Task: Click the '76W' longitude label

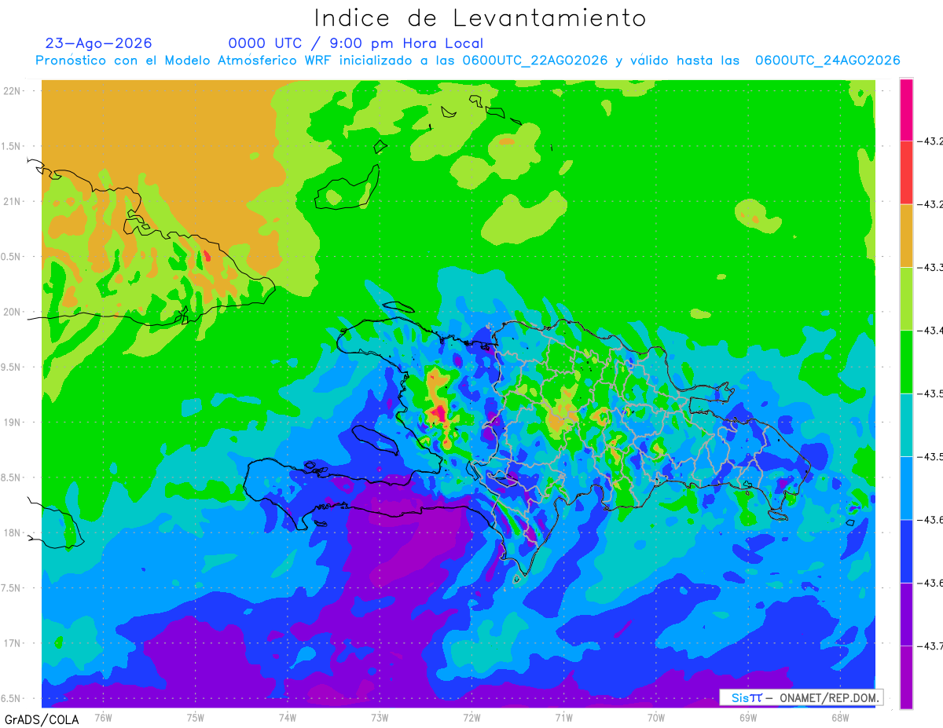Action: click(103, 718)
